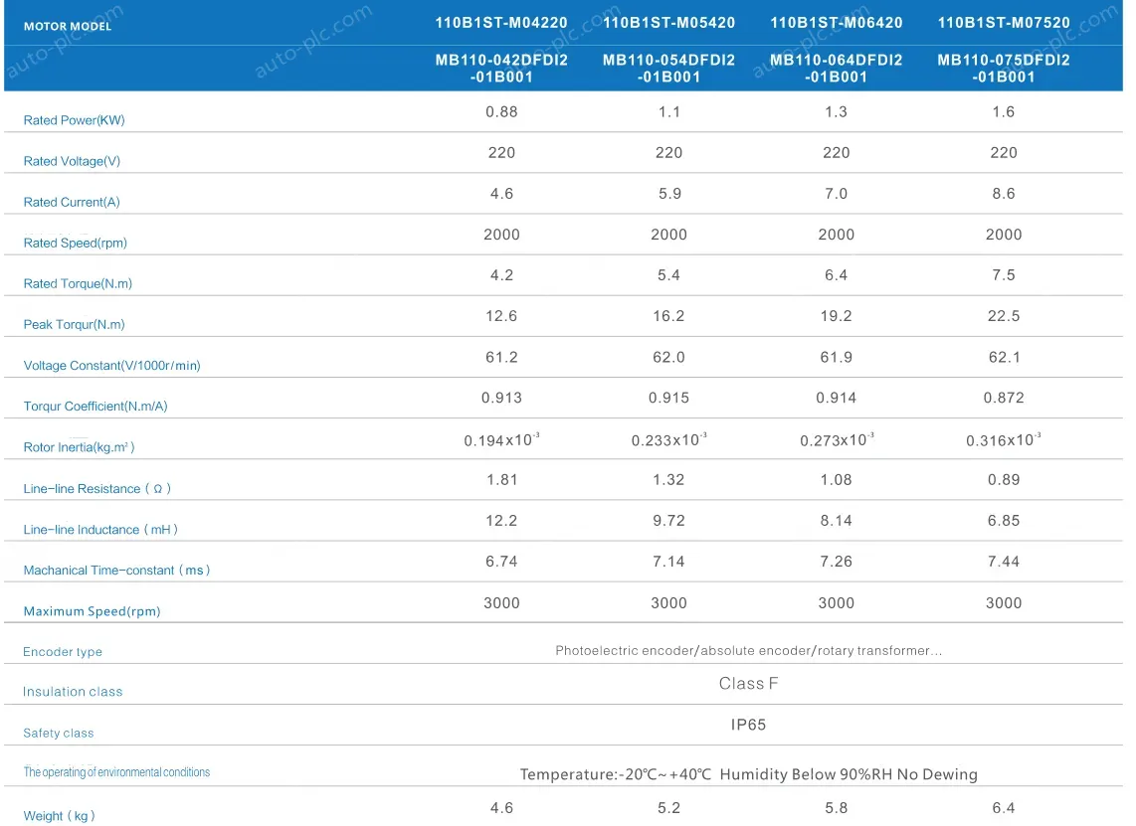Click the Photoelectric encoder type description text

click(748, 651)
